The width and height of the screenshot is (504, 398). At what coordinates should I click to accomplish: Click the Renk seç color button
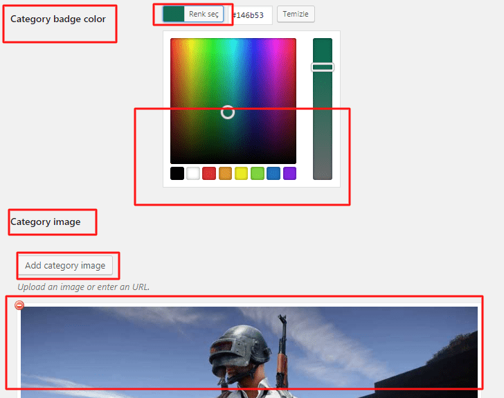coord(193,14)
